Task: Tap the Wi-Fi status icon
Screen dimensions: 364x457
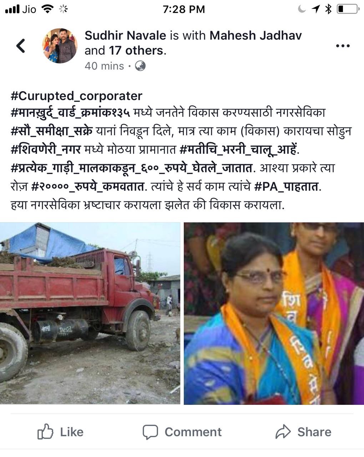Action: coord(47,9)
